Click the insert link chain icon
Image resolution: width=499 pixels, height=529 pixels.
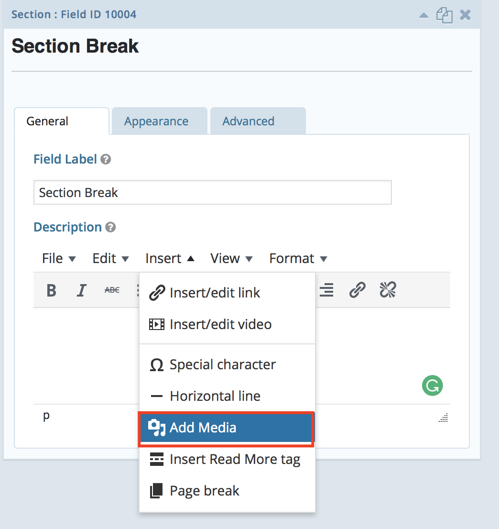point(357,290)
